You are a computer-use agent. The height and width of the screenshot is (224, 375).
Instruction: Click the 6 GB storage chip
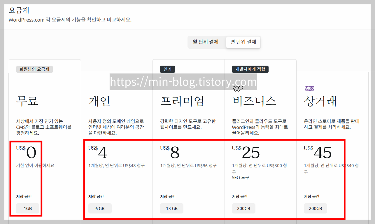[x=100, y=209]
